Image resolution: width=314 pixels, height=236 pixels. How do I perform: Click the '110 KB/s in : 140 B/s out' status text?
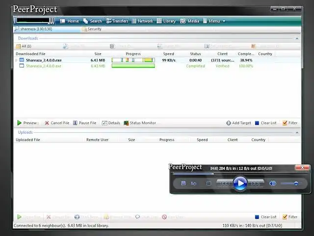(x=252, y=226)
